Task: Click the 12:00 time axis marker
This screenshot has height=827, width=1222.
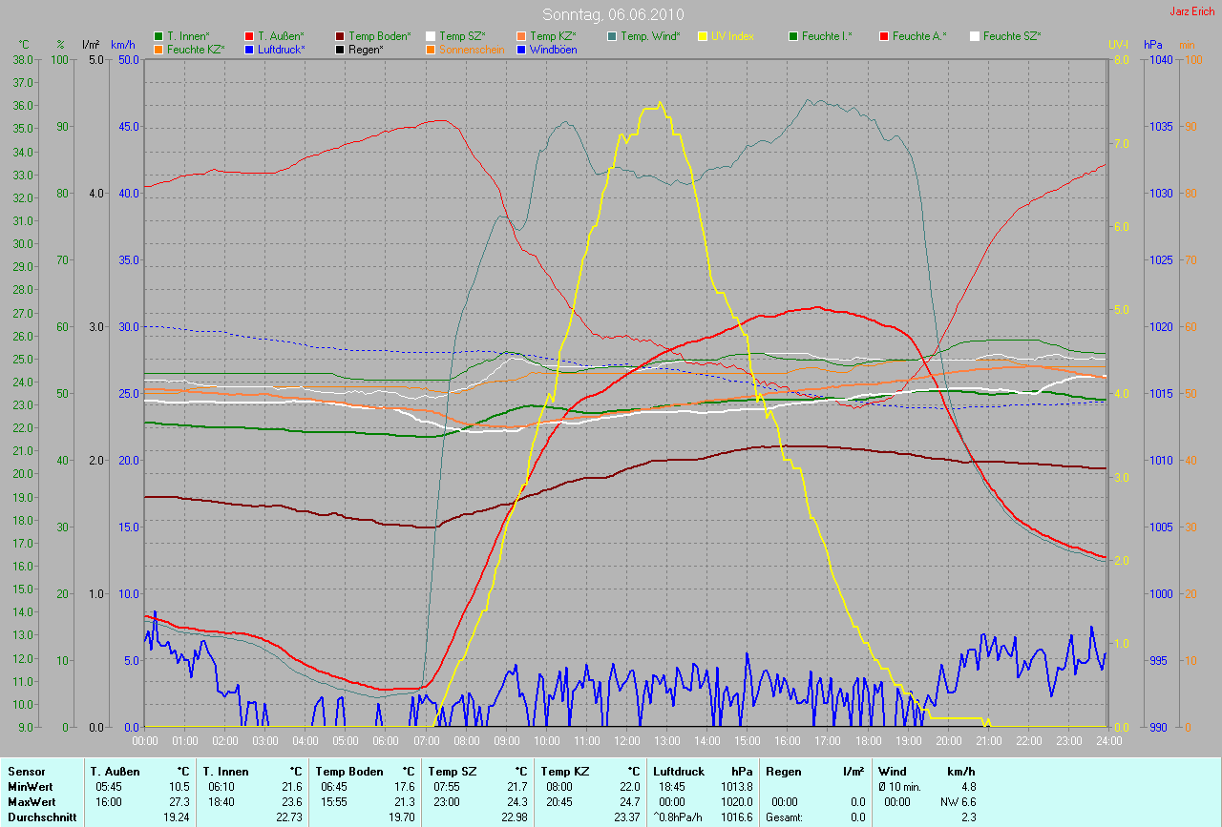Action: [x=626, y=740]
